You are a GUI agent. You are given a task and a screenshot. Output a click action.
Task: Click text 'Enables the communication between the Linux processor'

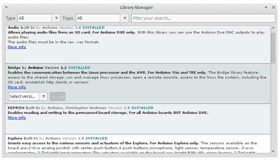coord(63,72)
